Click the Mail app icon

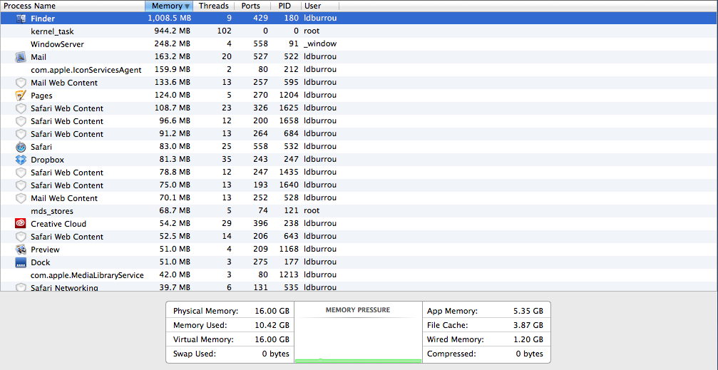point(21,57)
